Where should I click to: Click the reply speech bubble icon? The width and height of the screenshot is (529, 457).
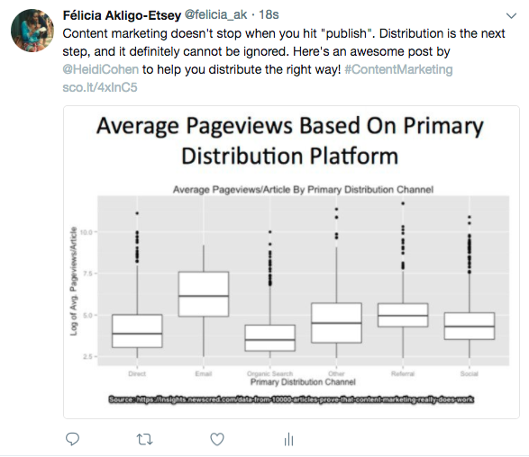72,439
